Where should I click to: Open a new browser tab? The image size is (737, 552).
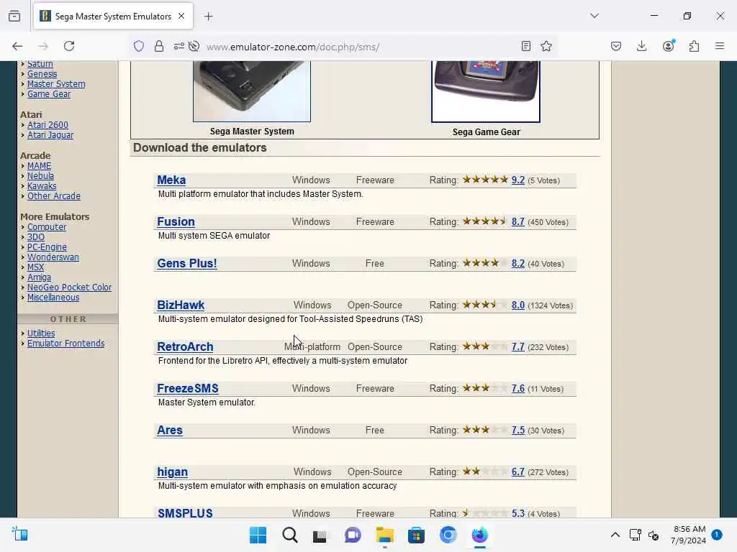click(208, 17)
